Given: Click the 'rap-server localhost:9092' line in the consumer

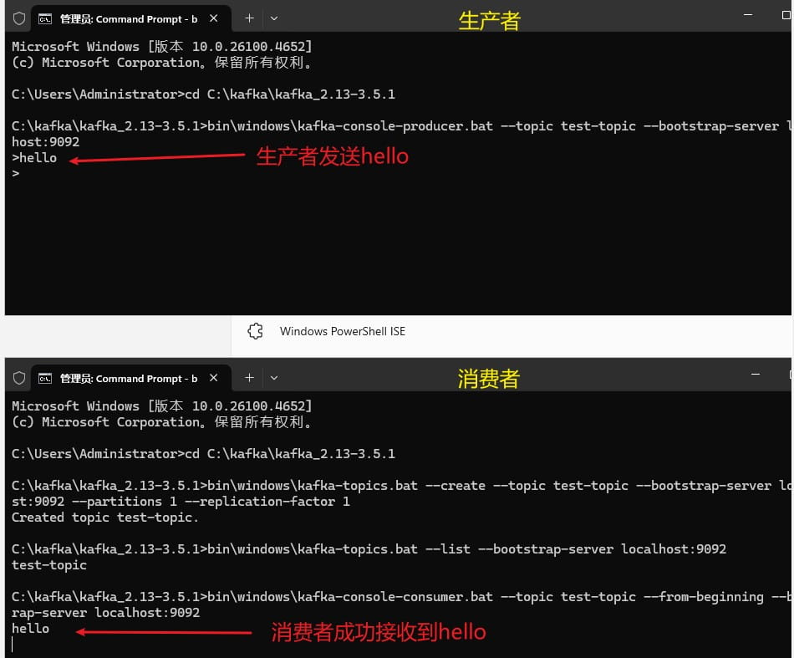Looking at the screenshot, I should pyautogui.click(x=106, y=612).
